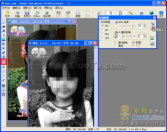167x132 pixels.
Task: Minimize the 原始 original image window
Action: pyautogui.click(x=65, y=21)
